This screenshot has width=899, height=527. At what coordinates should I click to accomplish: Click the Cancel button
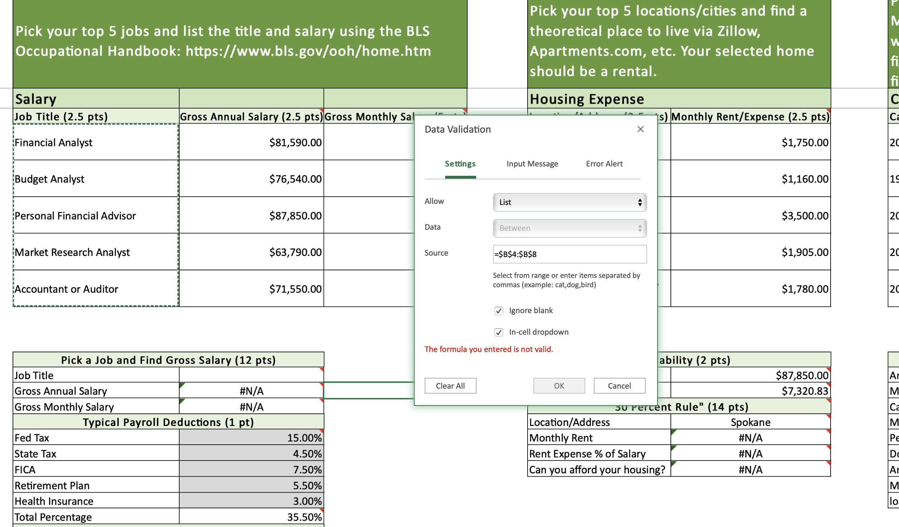[619, 386]
